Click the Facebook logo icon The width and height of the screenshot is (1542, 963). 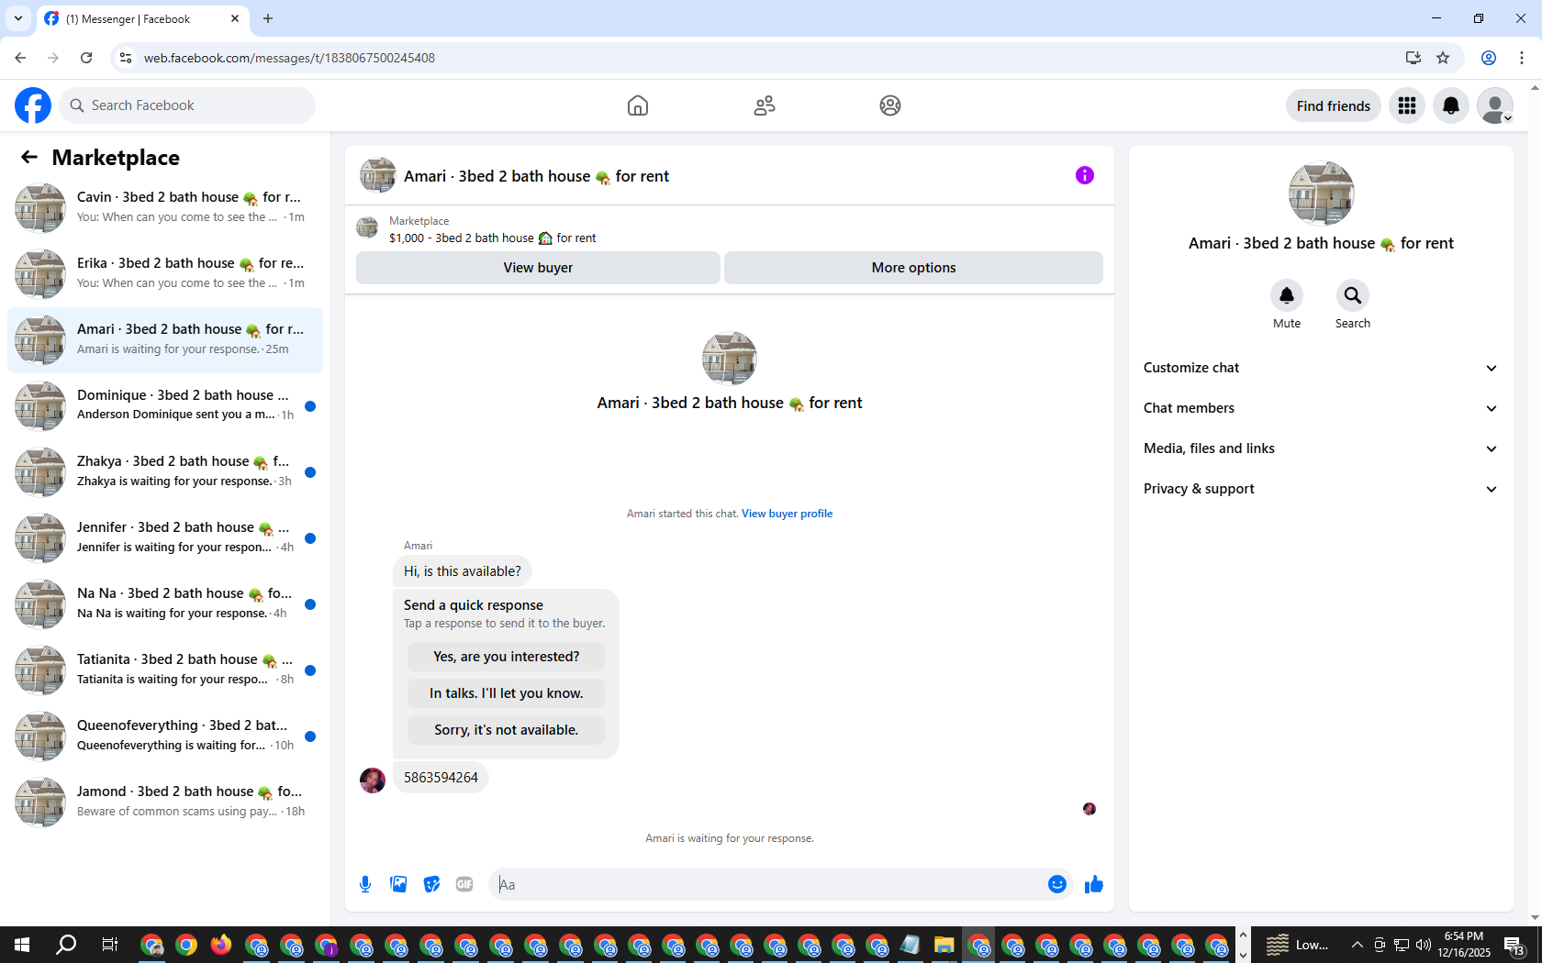[33, 105]
